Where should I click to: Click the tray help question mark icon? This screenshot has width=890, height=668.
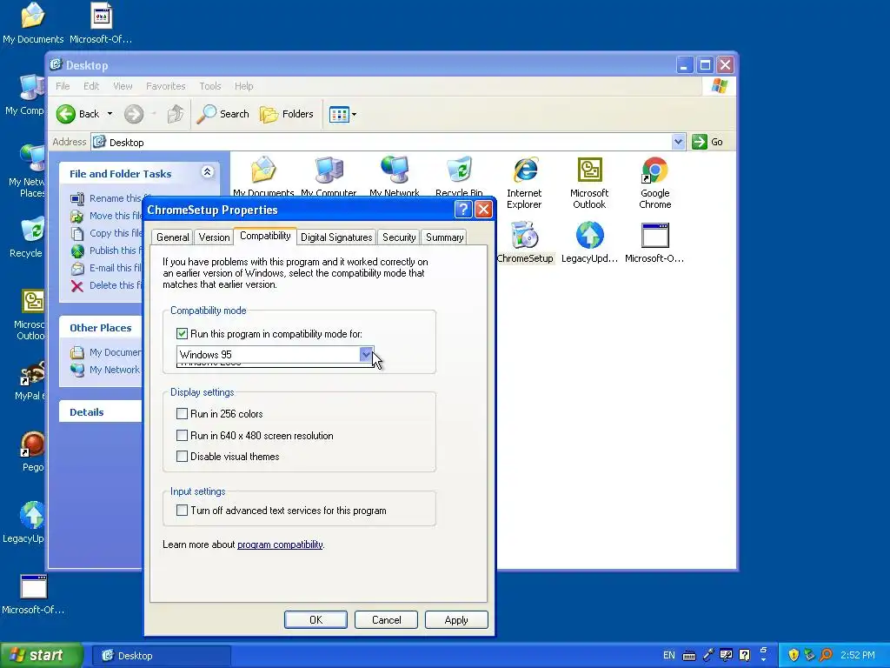(745, 655)
